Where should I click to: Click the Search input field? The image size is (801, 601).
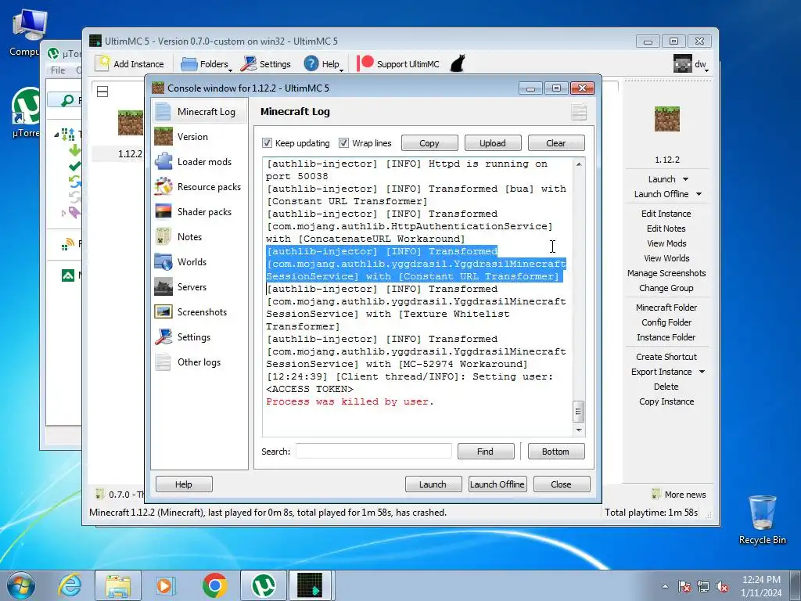pos(374,452)
